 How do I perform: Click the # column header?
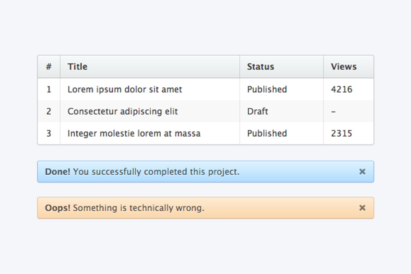(x=49, y=66)
